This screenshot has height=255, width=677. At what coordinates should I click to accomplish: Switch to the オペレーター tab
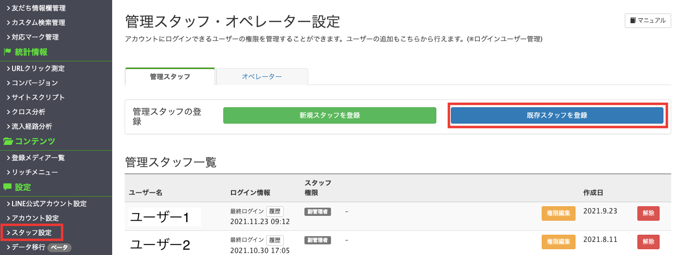[262, 76]
